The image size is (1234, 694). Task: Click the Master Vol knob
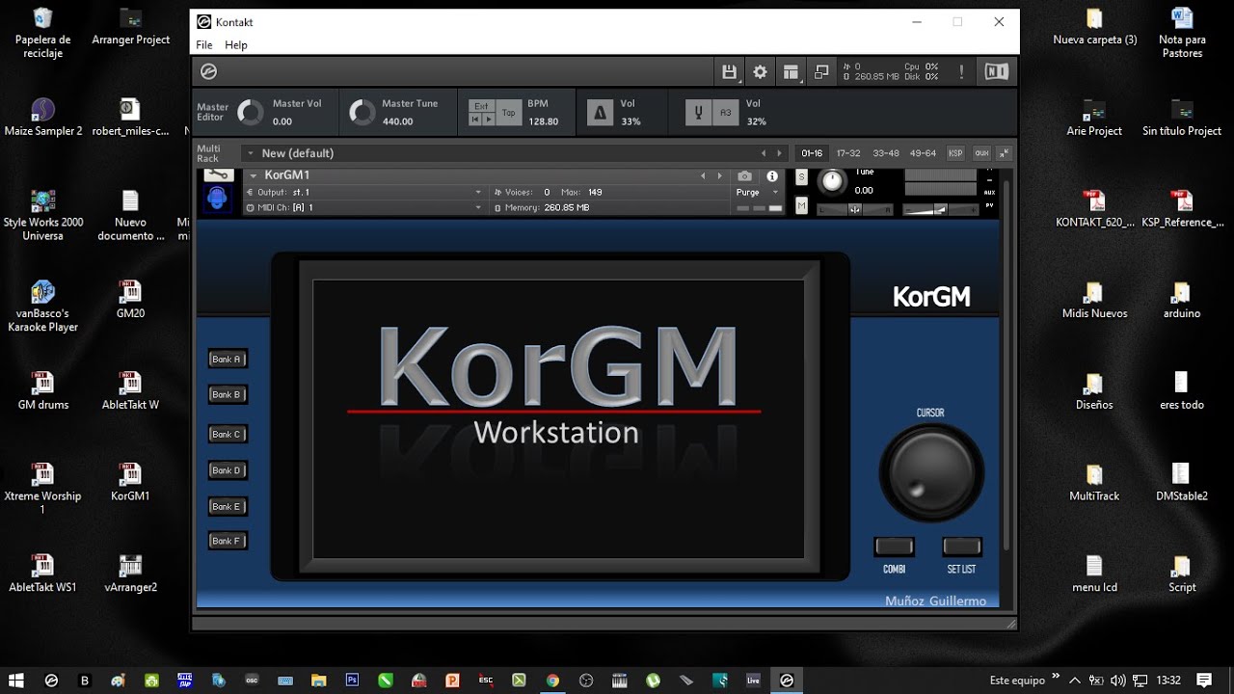(250, 113)
